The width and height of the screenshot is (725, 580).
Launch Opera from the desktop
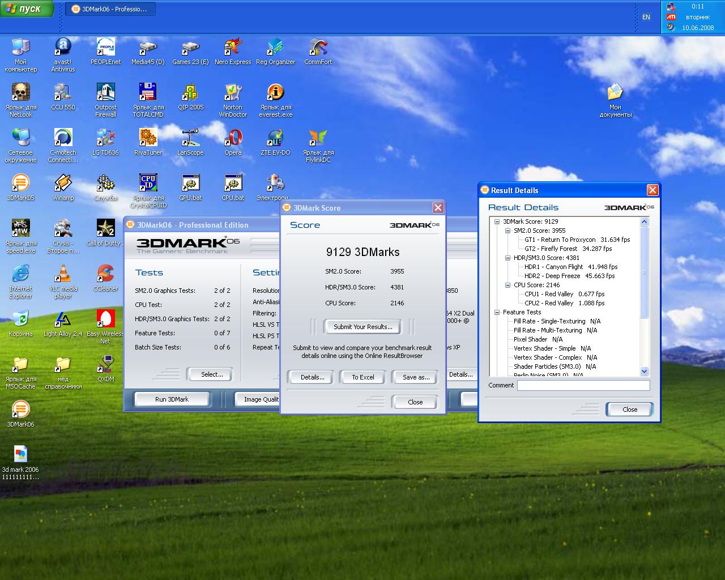click(x=233, y=142)
